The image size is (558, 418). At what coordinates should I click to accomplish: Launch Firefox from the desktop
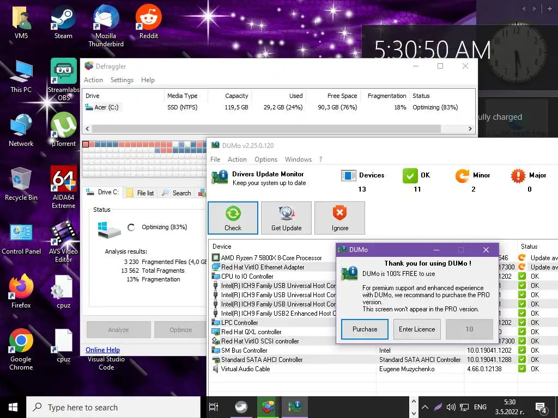21,292
